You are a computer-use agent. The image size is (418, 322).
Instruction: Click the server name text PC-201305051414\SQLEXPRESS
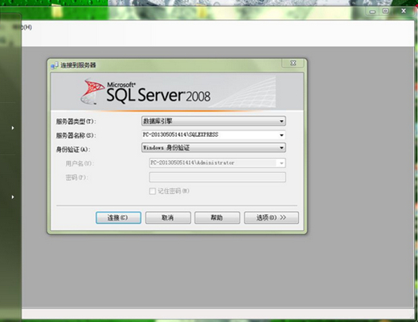tap(180, 134)
